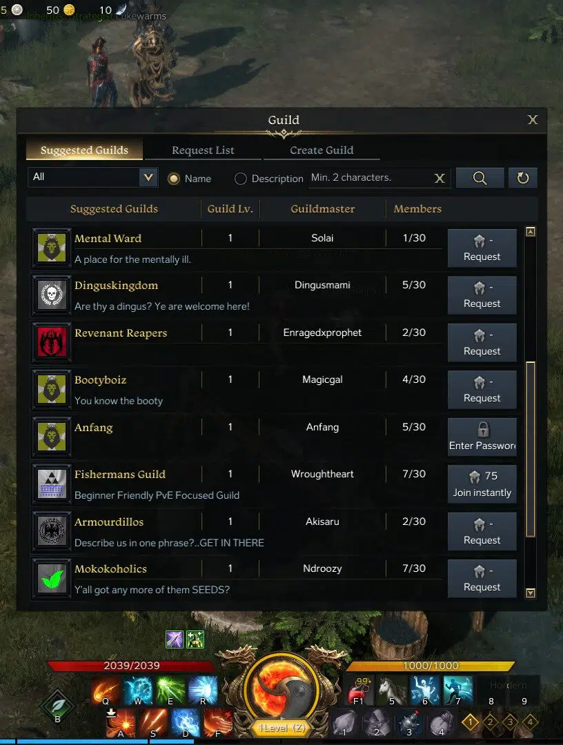Image resolution: width=563 pixels, height=745 pixels.
Task: Click the Dinguskingdom skull emblem
Action: tap(51, 295)
